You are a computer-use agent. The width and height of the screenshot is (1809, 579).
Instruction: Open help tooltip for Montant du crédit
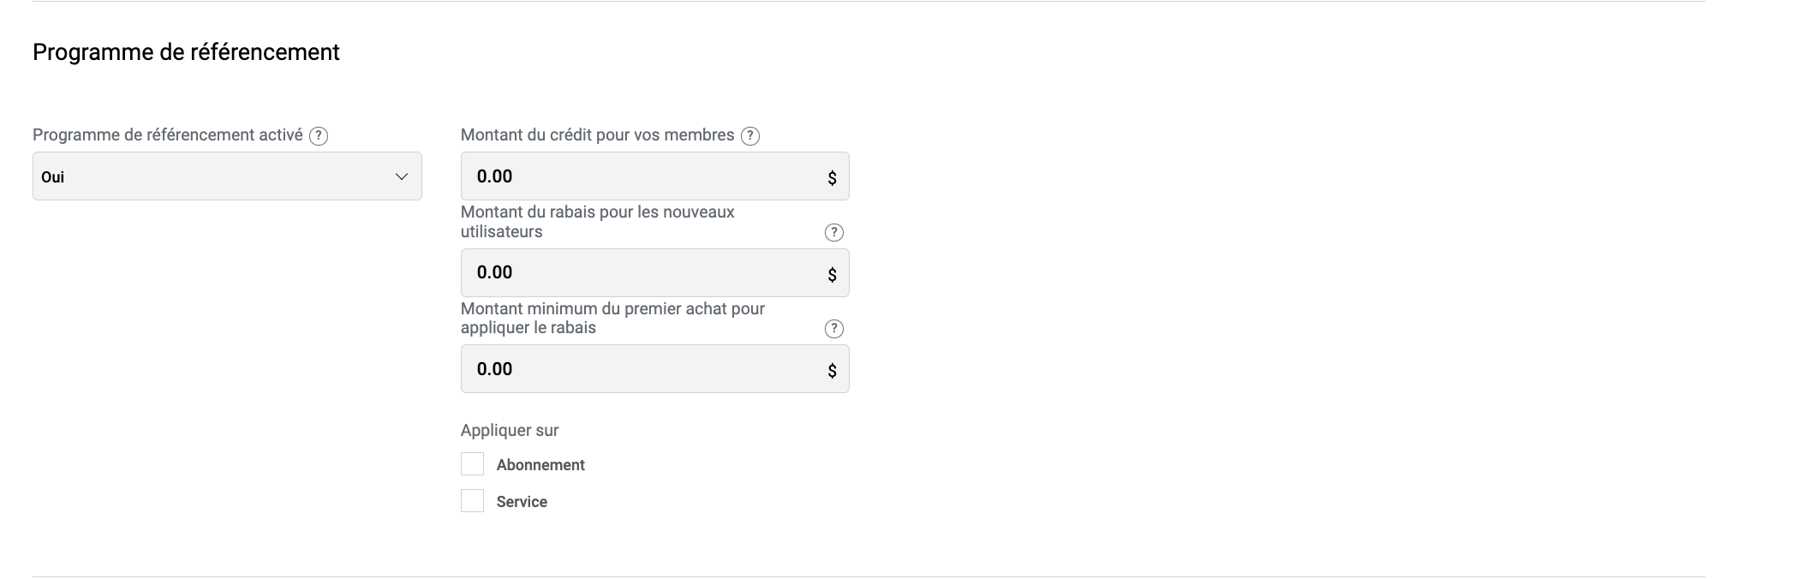point(750,135)
